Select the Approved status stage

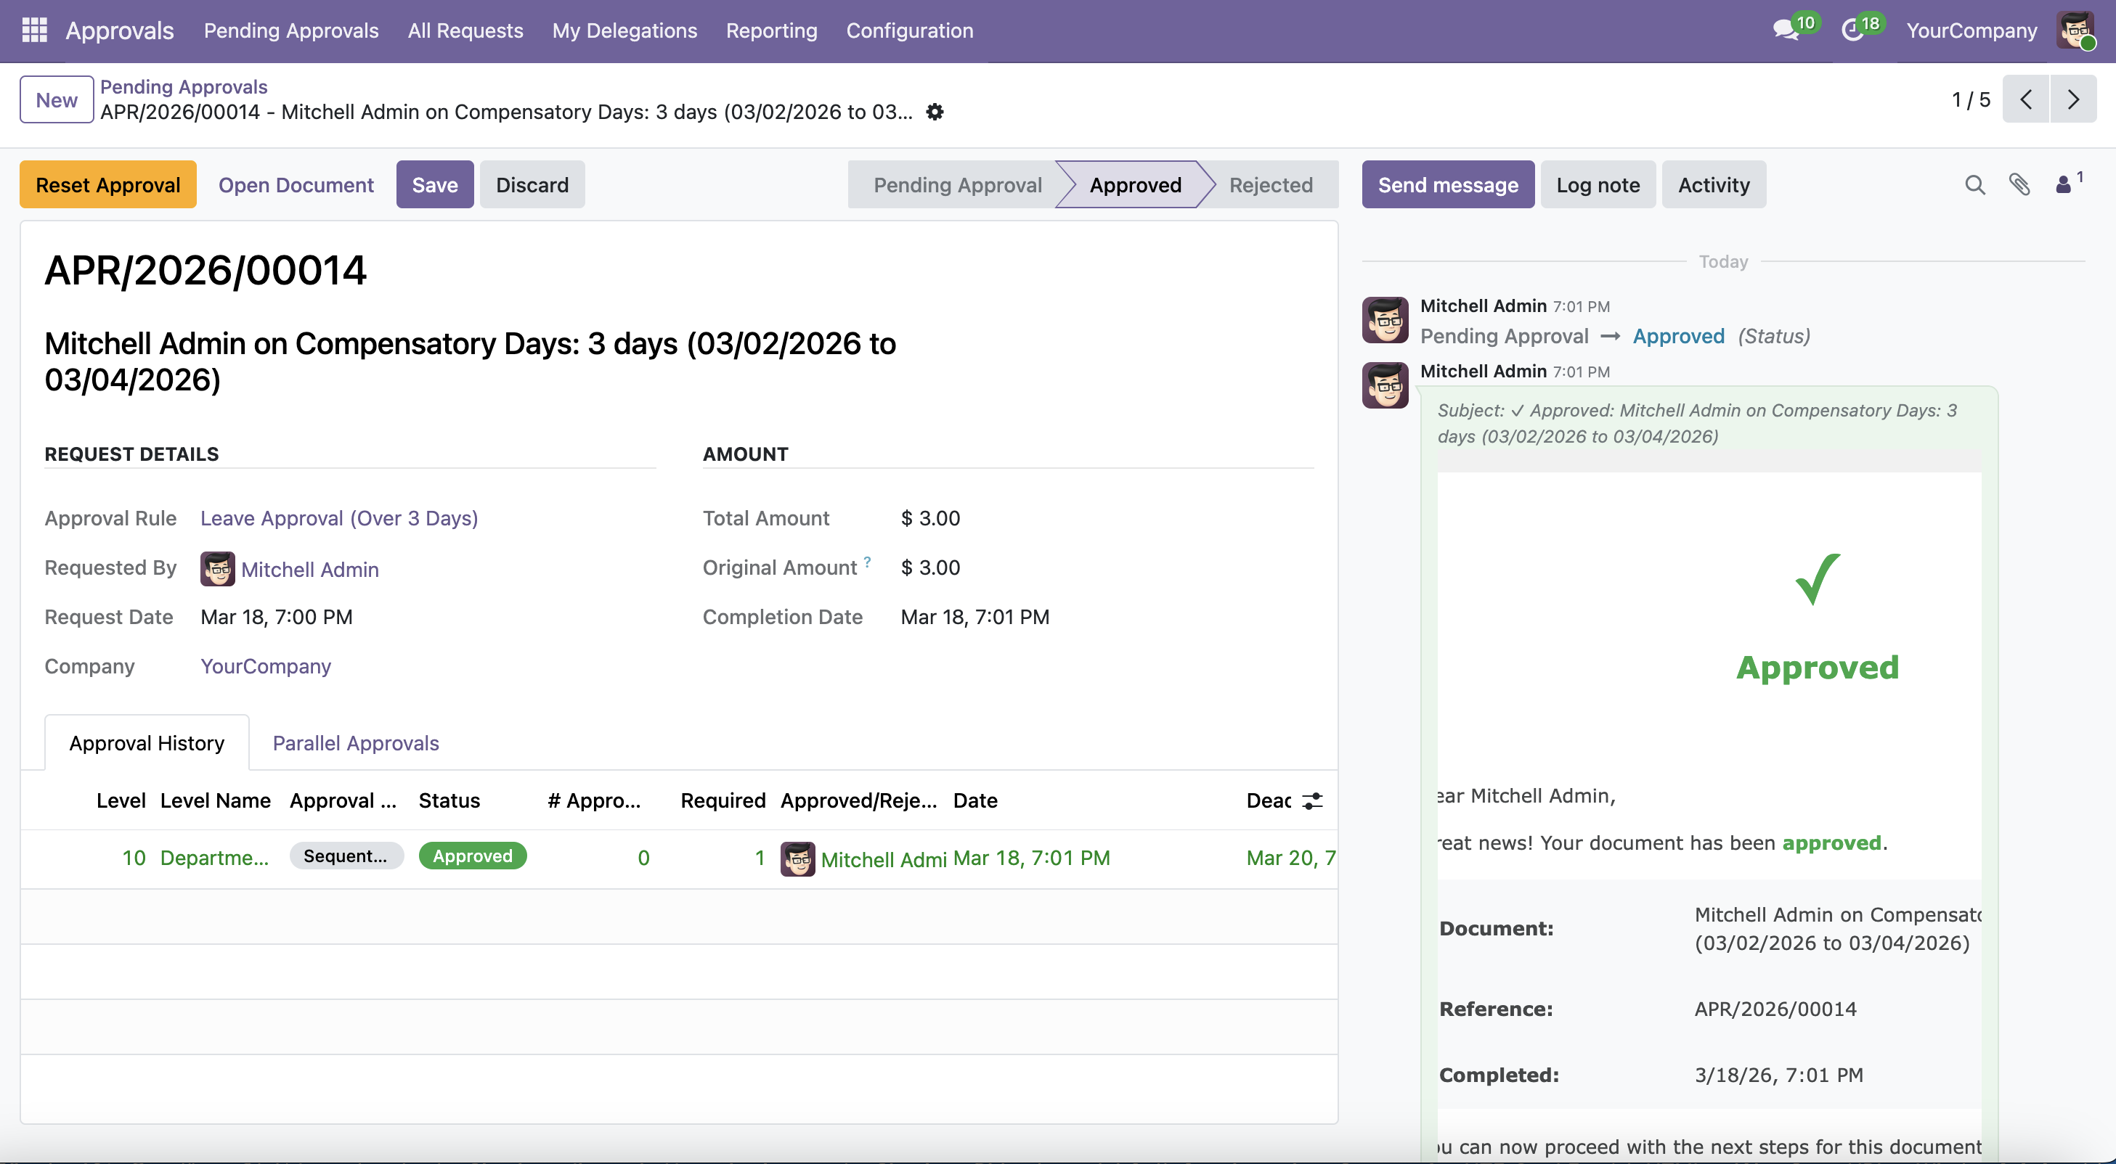[1135, 185]
